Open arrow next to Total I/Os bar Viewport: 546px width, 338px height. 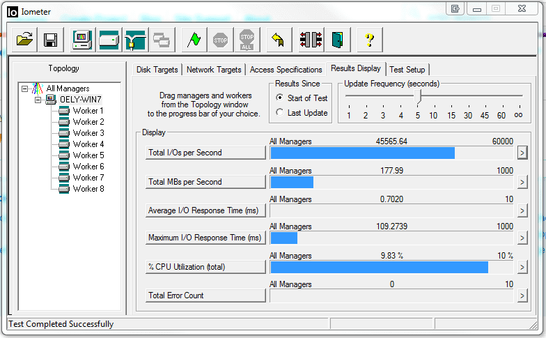522,153
